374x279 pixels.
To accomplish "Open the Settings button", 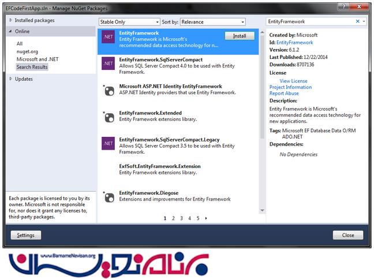I will [26, 235].
